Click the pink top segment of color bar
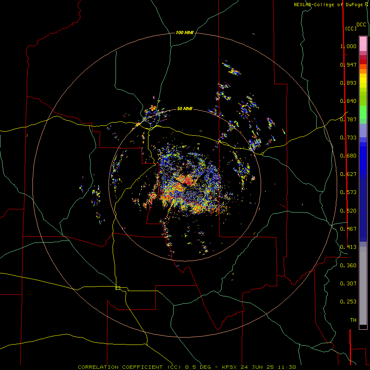The image size is (370, 370). [x=363, y=44]
